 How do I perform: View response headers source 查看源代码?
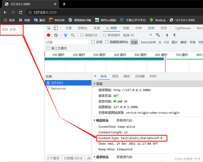125,121
